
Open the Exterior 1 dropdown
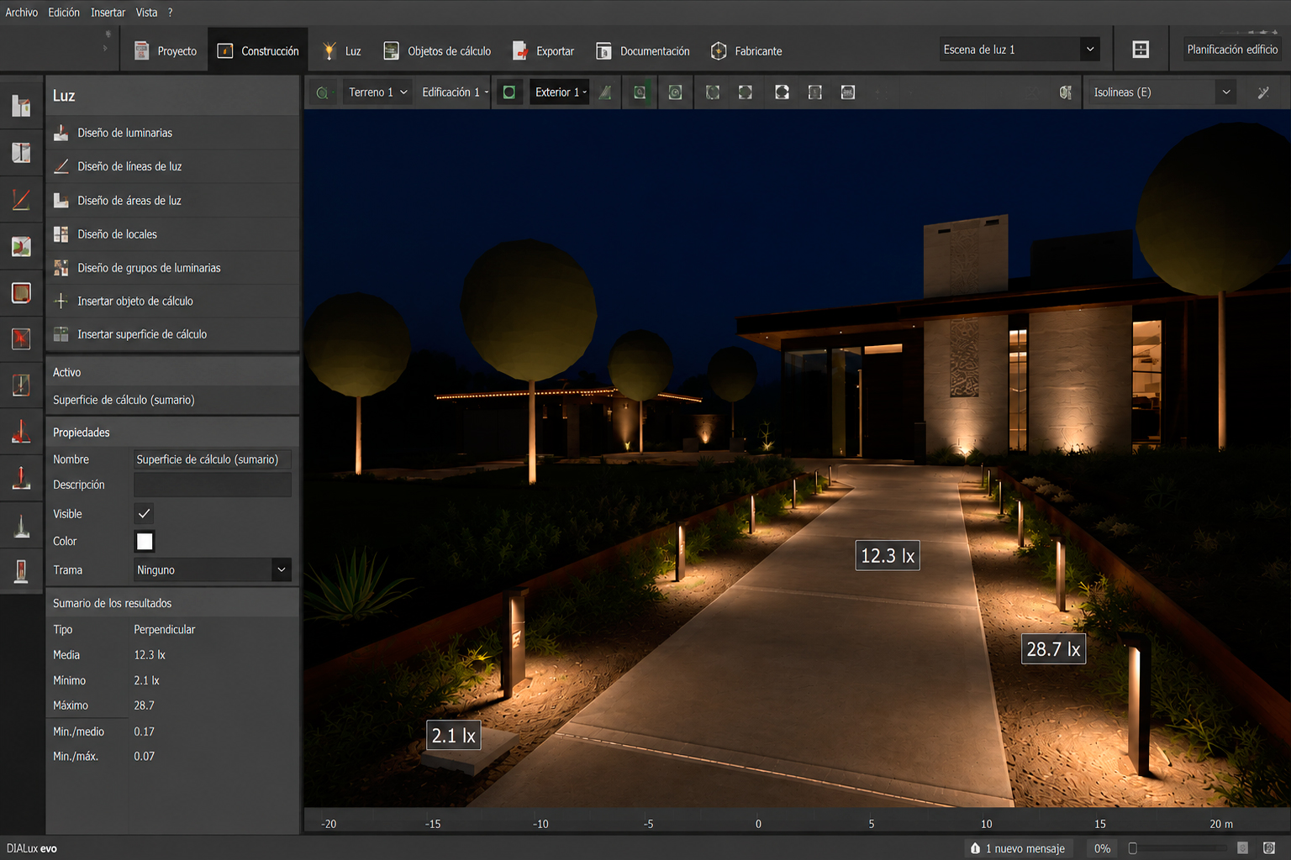(560, 92)
